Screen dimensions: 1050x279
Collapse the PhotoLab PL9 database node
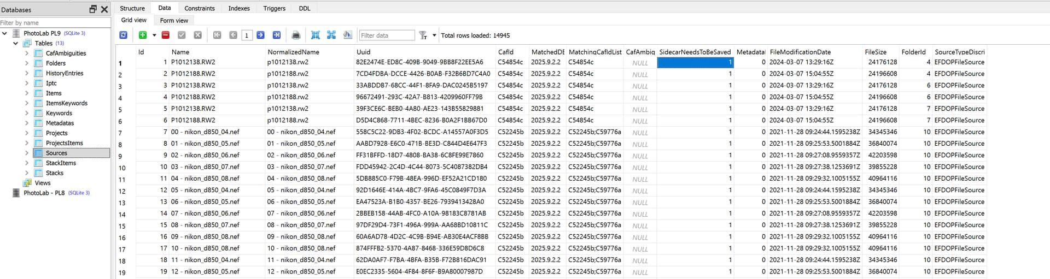click(5, 33)
